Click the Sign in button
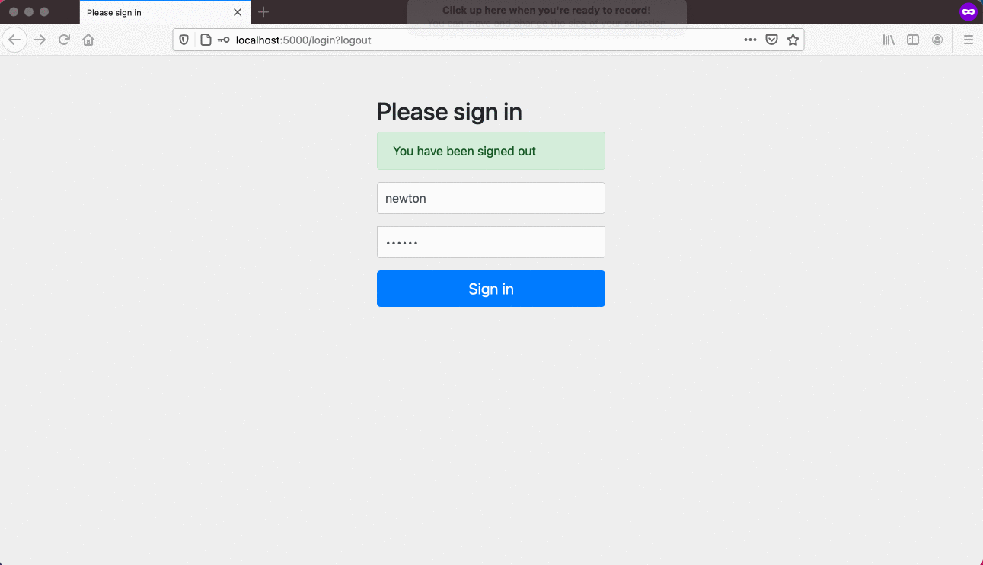 491,289
